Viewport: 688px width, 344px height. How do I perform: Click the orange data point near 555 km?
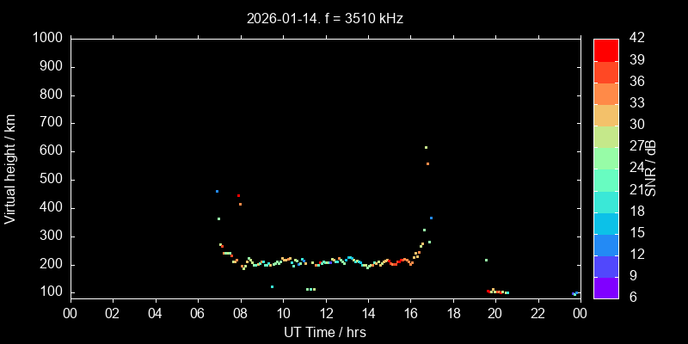coord(427,163)
